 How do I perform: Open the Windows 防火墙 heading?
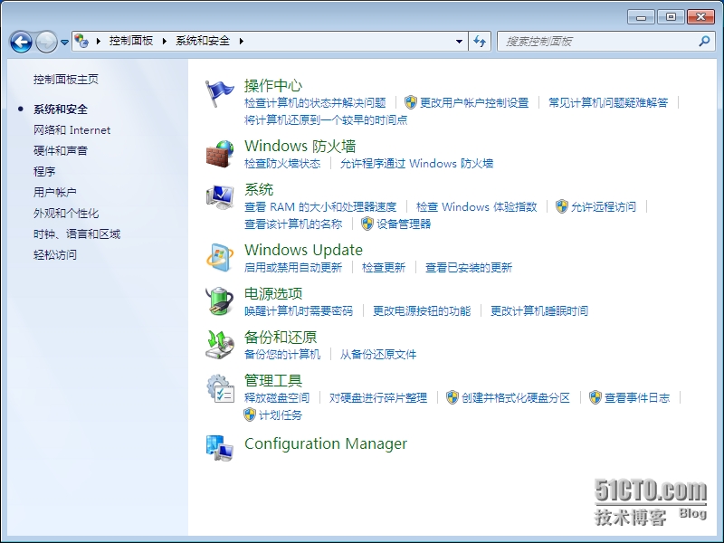pos(300,146)
